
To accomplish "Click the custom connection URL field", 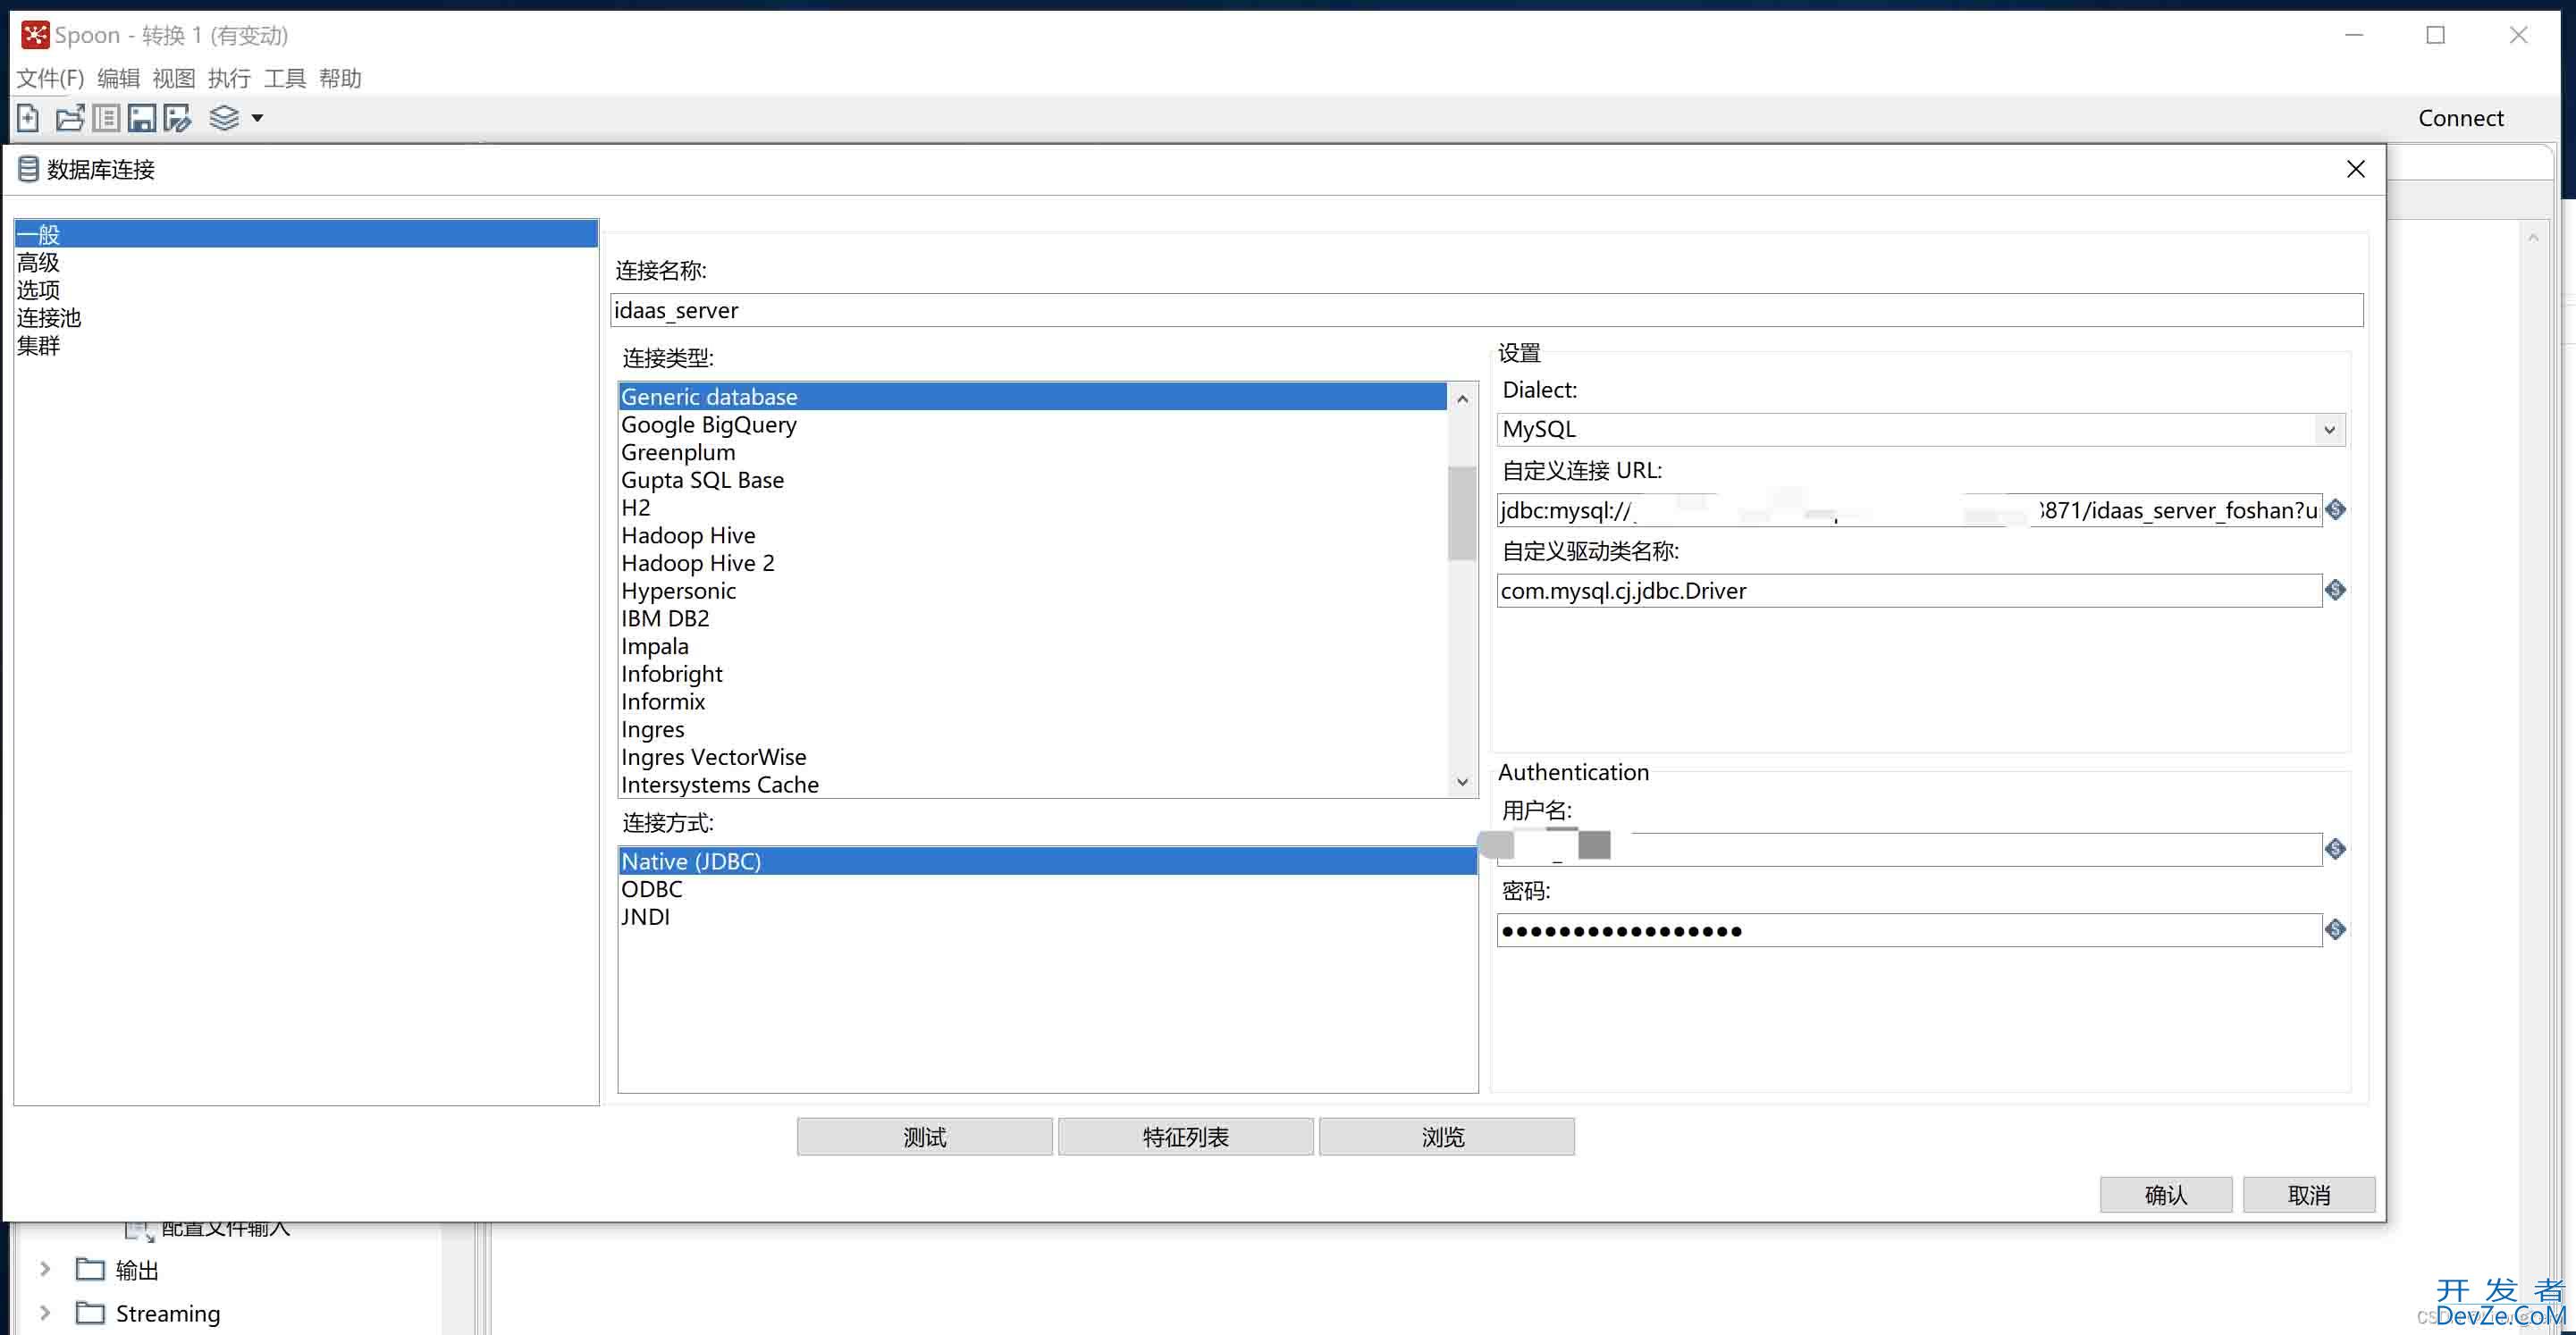I will pyautogui.click(x=1909, y=510).
